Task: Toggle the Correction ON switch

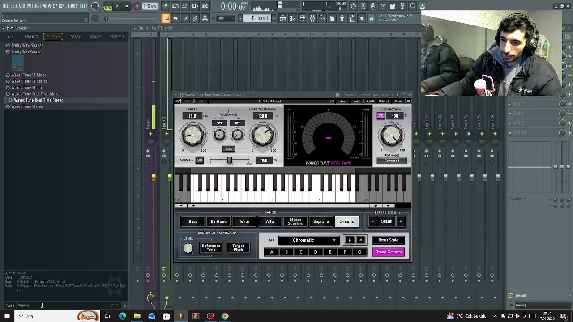Action: click(x=381, y=116)
